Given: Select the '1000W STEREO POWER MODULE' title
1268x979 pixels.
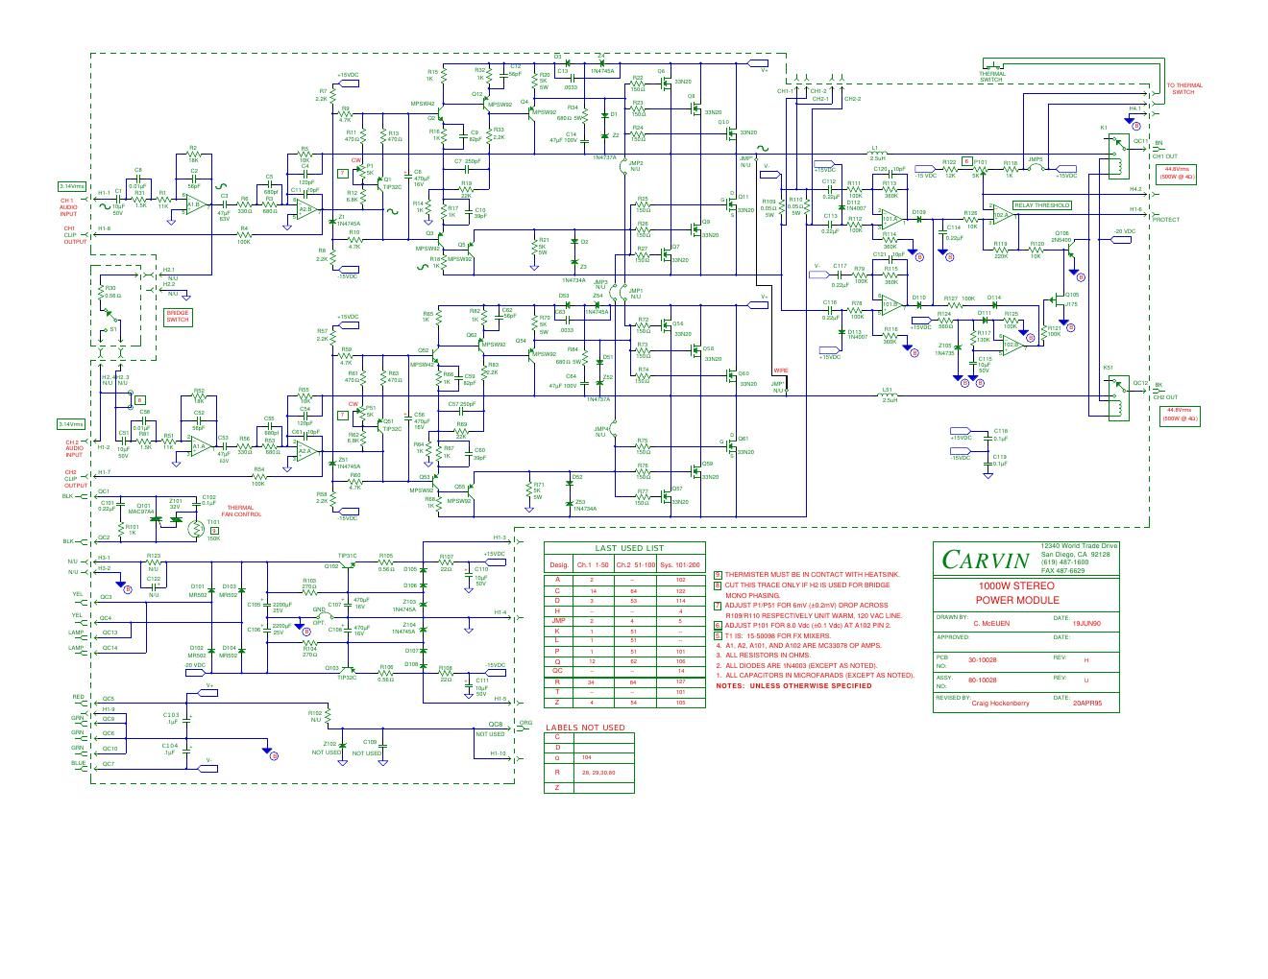Looking at the screenshot, I should tap(1016, 592).
